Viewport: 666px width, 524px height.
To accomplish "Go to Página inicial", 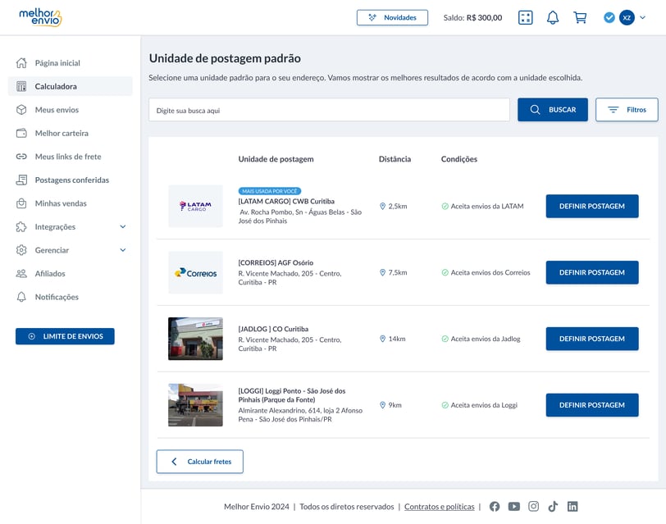I will tap(57, 63).
